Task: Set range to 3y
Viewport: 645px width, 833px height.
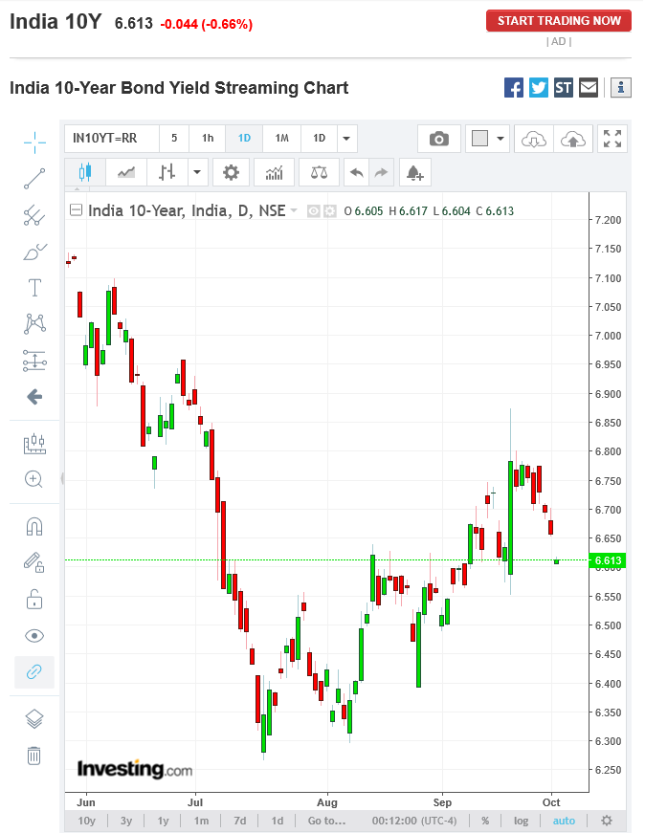Action: [x=126, y=821]
